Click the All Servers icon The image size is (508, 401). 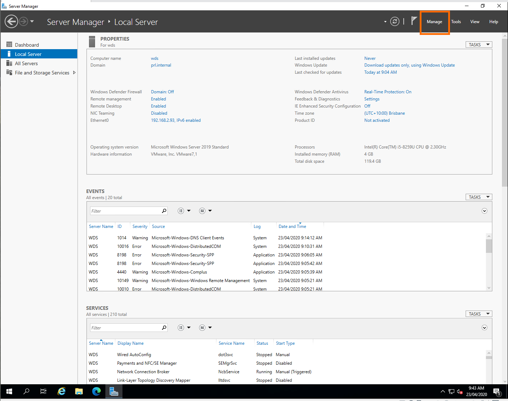click(9, 63)
